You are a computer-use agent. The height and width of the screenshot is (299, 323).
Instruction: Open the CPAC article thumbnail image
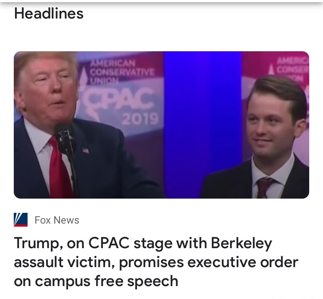(x=161, y=125)
